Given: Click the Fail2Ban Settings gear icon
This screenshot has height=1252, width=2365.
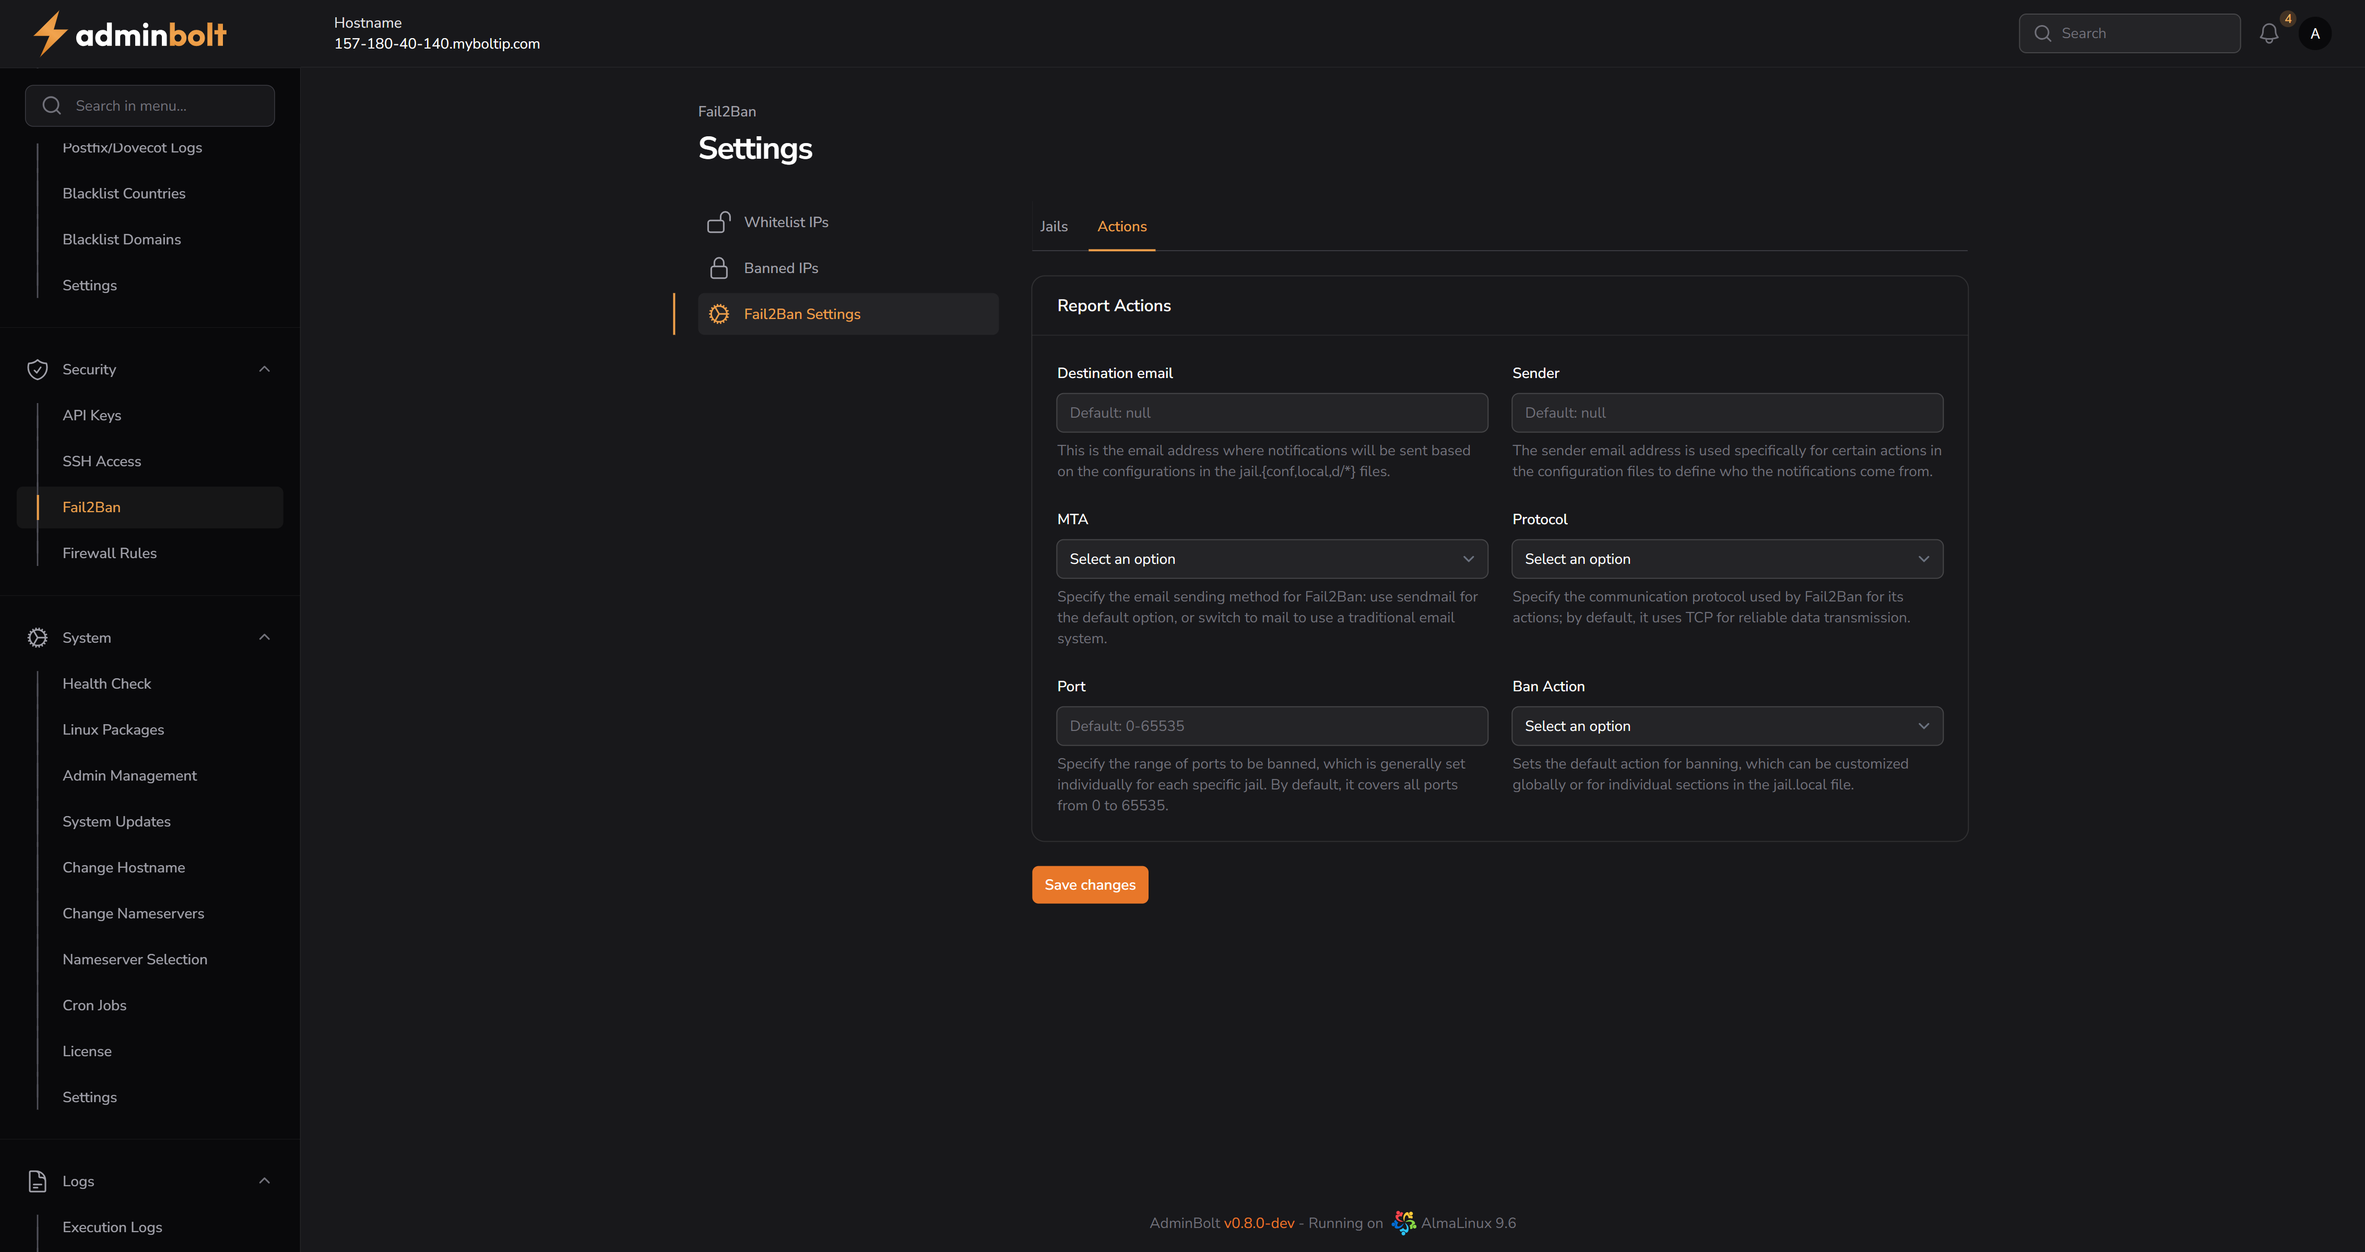Looking at the screenshot, I should click(x=719, y=313).
